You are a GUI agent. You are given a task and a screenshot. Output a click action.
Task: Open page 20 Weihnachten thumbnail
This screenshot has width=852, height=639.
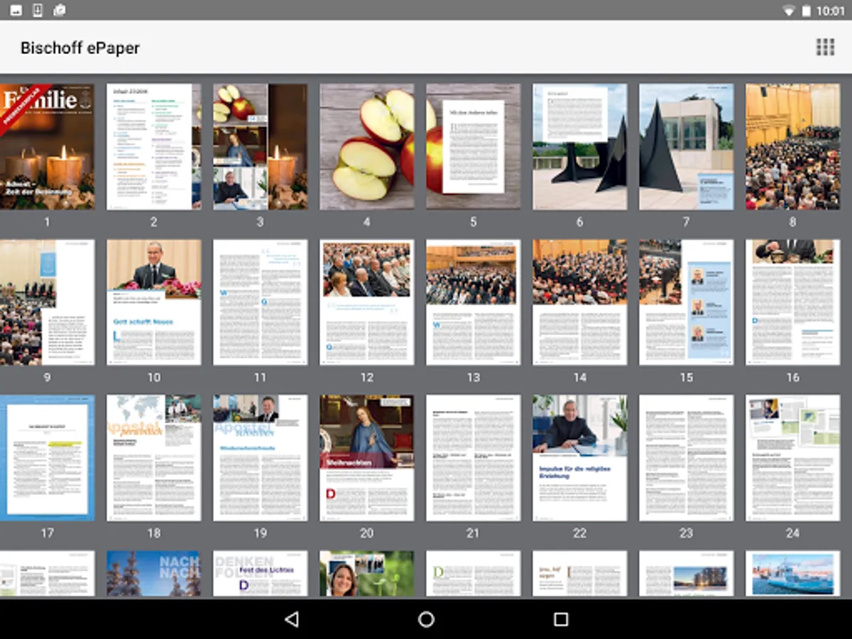point(367,458)
